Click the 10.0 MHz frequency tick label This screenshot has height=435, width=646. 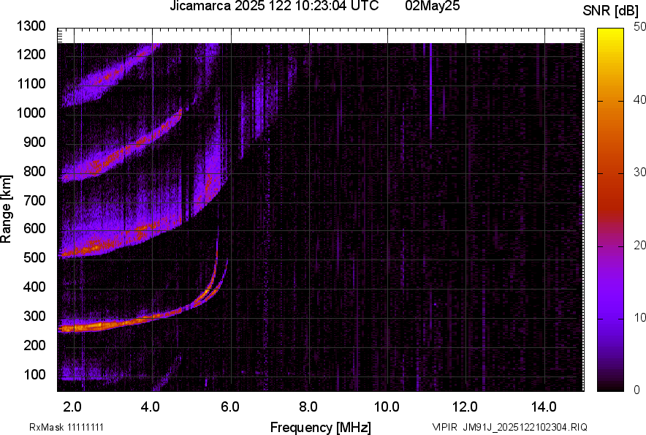[387, 406]
